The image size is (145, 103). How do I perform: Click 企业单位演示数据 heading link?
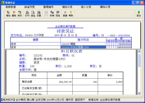tap(65, 26)
